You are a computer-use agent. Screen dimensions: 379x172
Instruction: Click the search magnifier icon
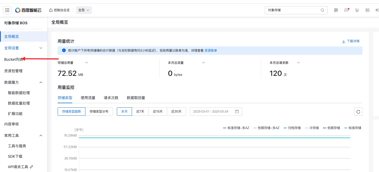(x=322, y=10)
